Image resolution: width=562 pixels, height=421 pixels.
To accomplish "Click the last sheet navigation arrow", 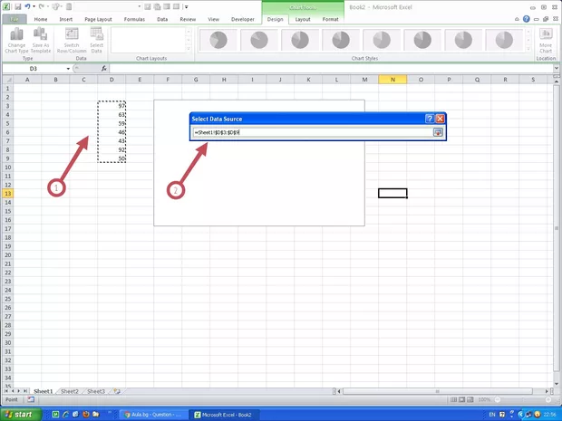I will (25, 391).
